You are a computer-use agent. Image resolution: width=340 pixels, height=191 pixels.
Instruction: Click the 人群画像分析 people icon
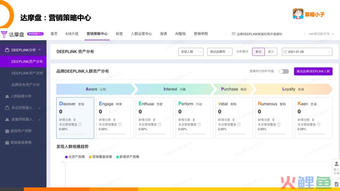click(x=7, y=96)
